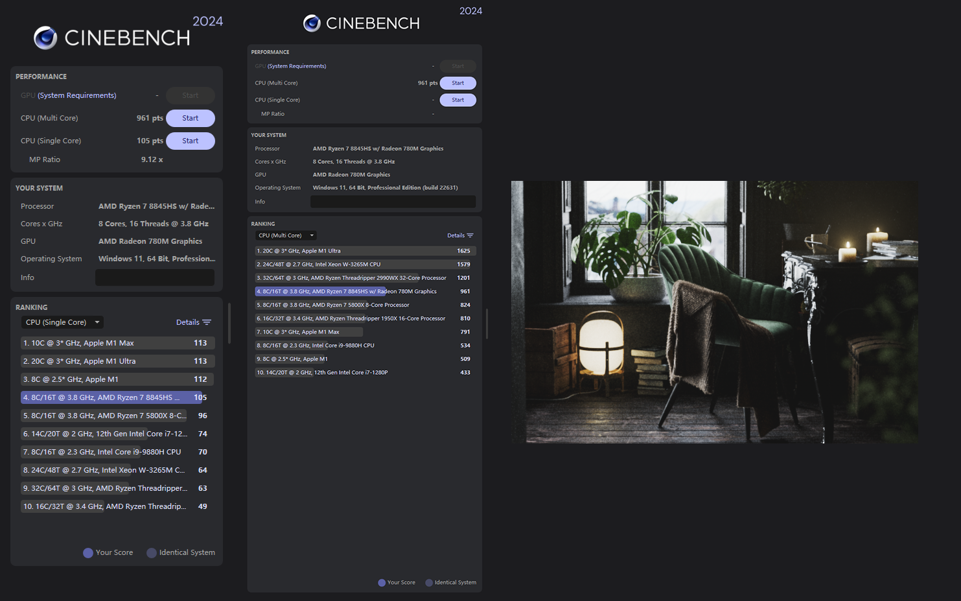Click the Info field in left window
Screen dimensions: 961x601
(155, 277)
